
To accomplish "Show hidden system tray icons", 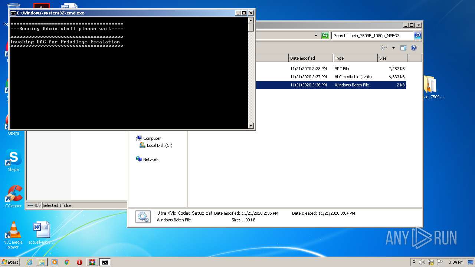I will click(x=414, y=262).
